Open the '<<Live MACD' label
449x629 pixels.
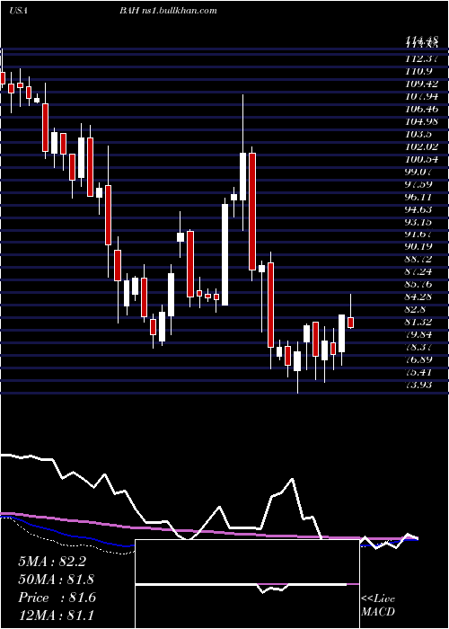pyautogui.click(x=378, y=605)
